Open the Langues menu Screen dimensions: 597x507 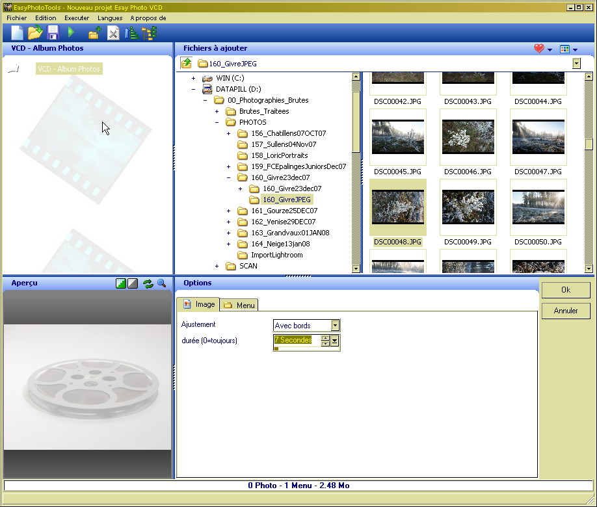tap(110, 18)
